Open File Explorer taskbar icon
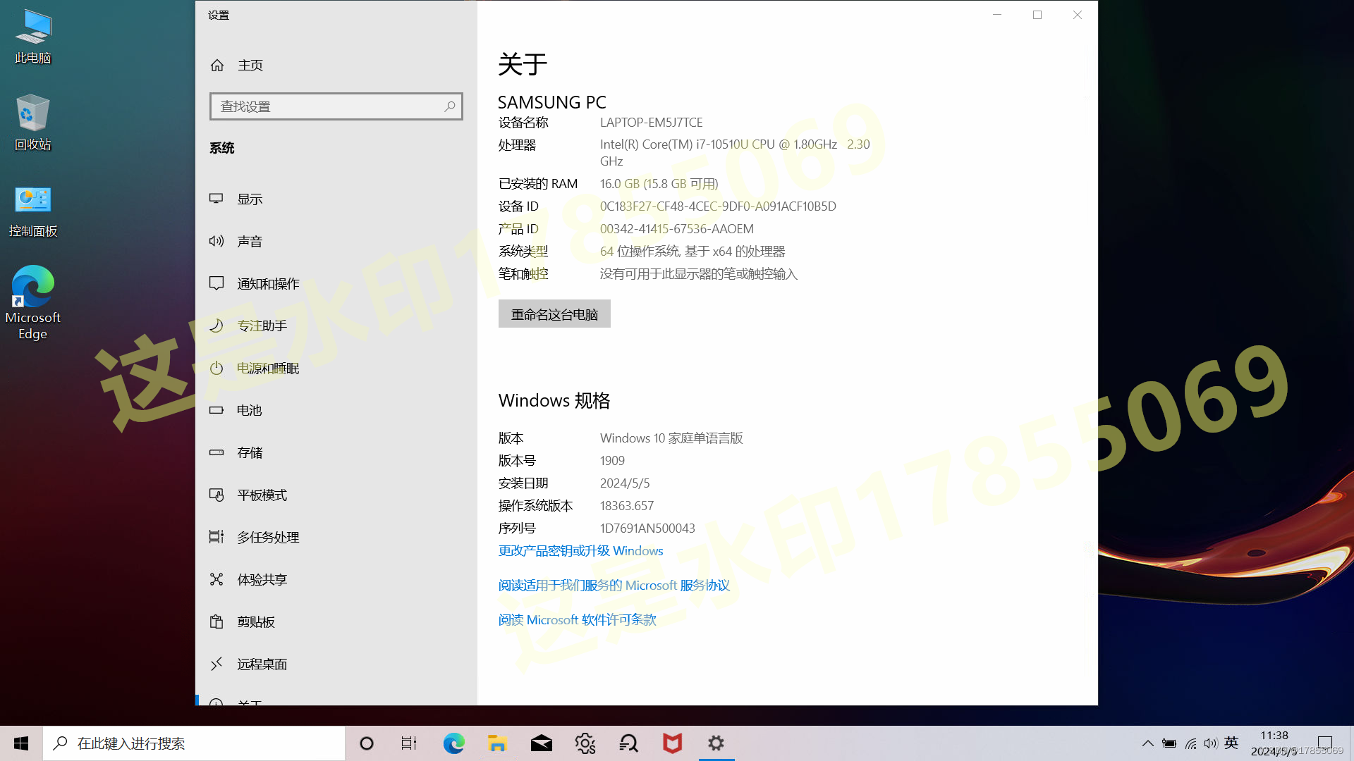The width and height of the screenshot is (1354, 761). coord(497,743)
